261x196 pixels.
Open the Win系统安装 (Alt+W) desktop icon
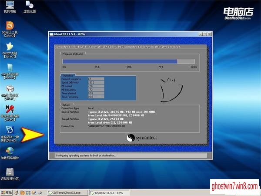coord(10,71)
